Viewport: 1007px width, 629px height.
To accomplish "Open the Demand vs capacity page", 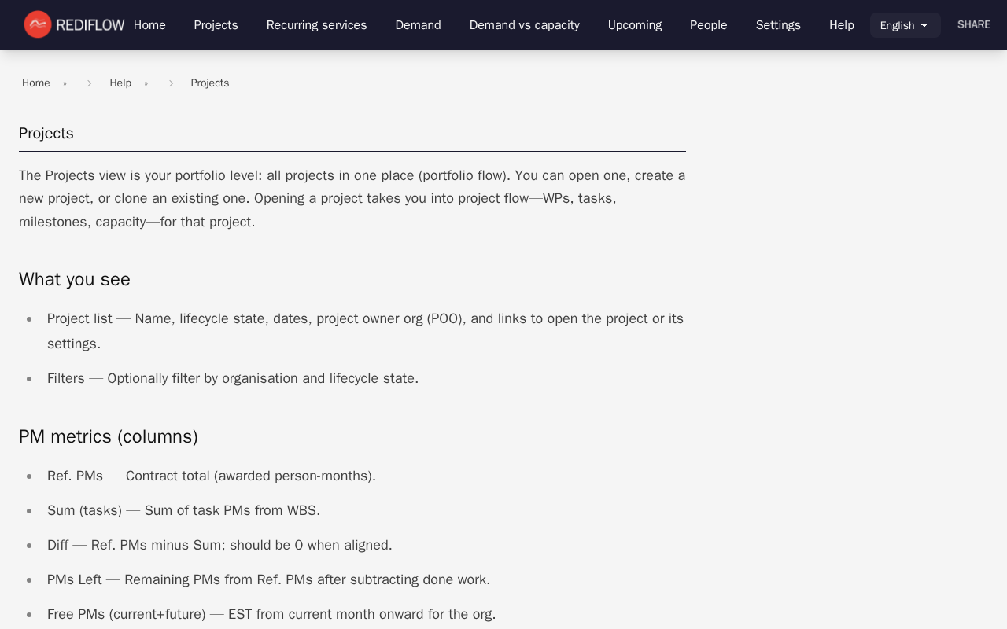I will (x=524, y=25).
